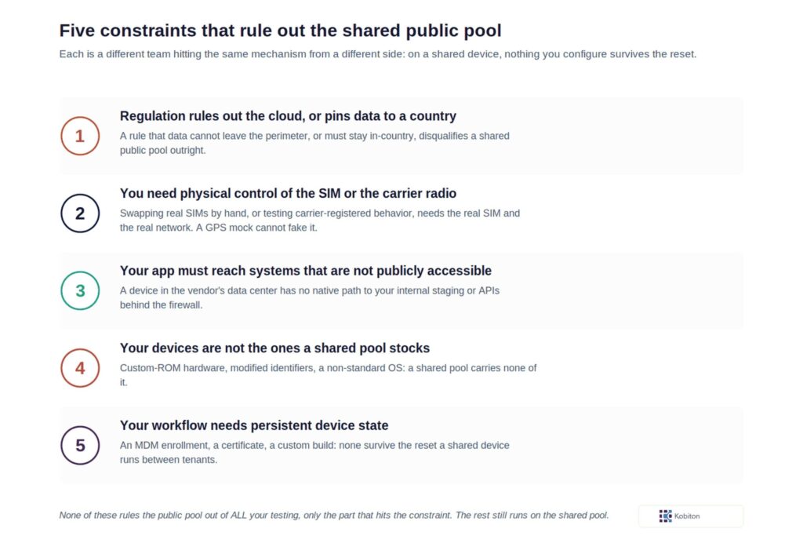Click the italic footnote about public pool
Viewport: 803px width, 536px height.
334,515
